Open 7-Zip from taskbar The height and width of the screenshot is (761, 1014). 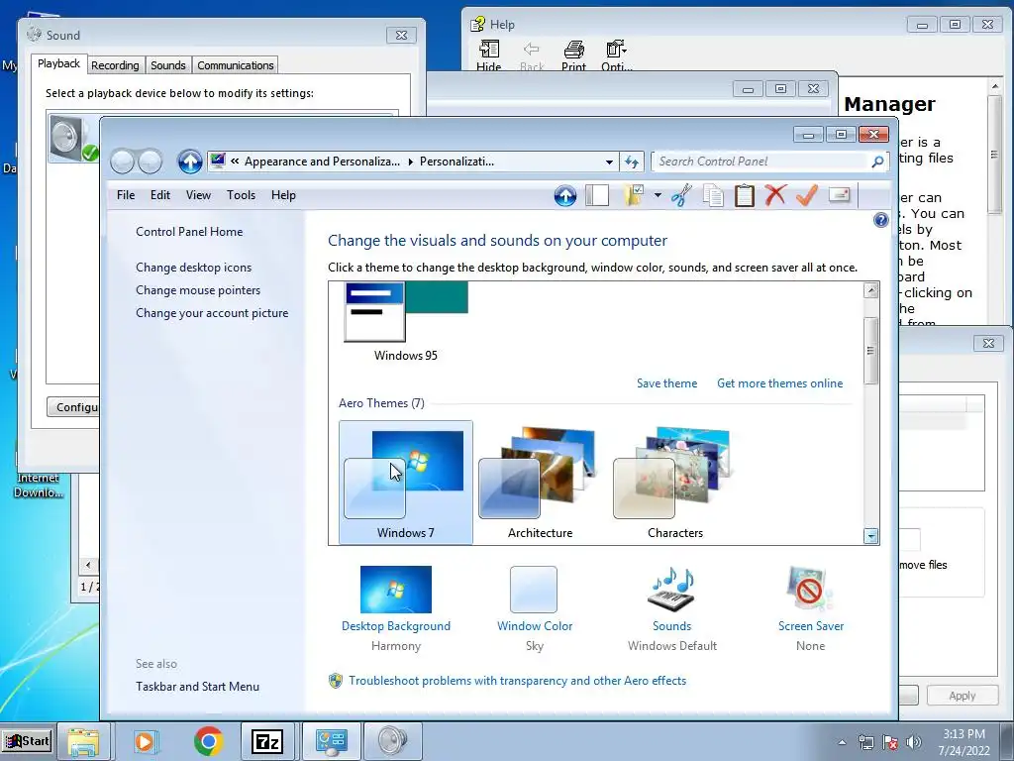pos(267,741)
